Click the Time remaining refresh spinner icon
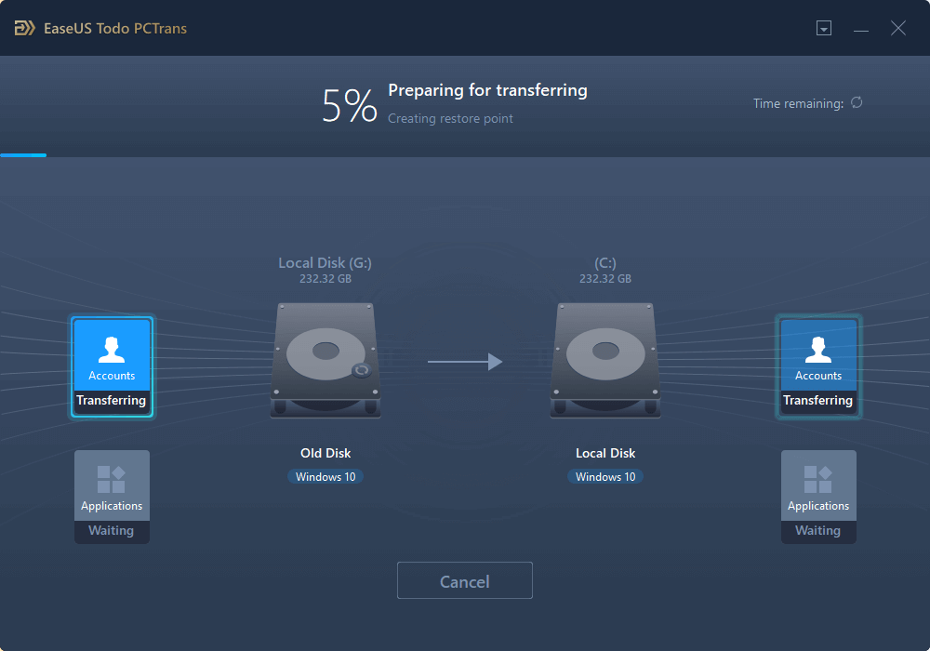The width and height of the screenshot is (930, 651). [x=857, y=102]
